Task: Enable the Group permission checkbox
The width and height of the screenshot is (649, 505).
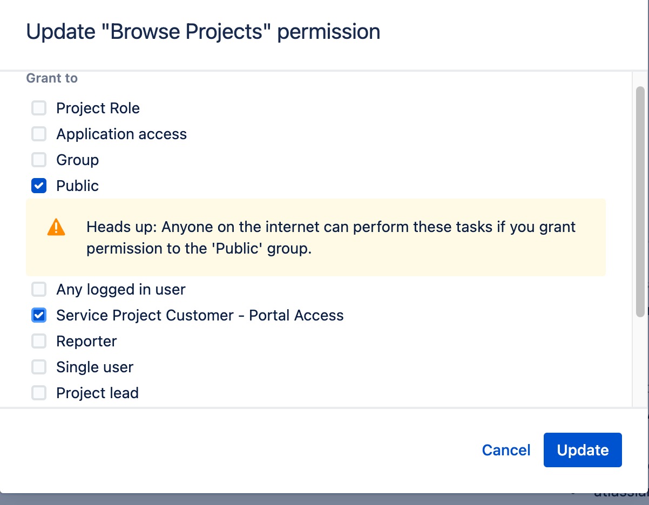Action: point(38,160)
